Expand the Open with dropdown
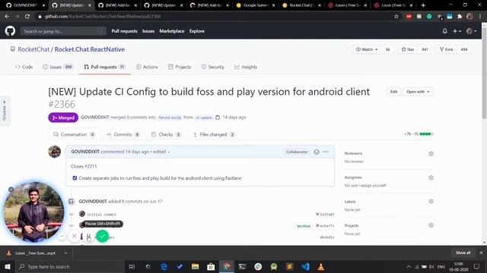The width and height of the screenshot is (487, 273). (x=418, y=92)
